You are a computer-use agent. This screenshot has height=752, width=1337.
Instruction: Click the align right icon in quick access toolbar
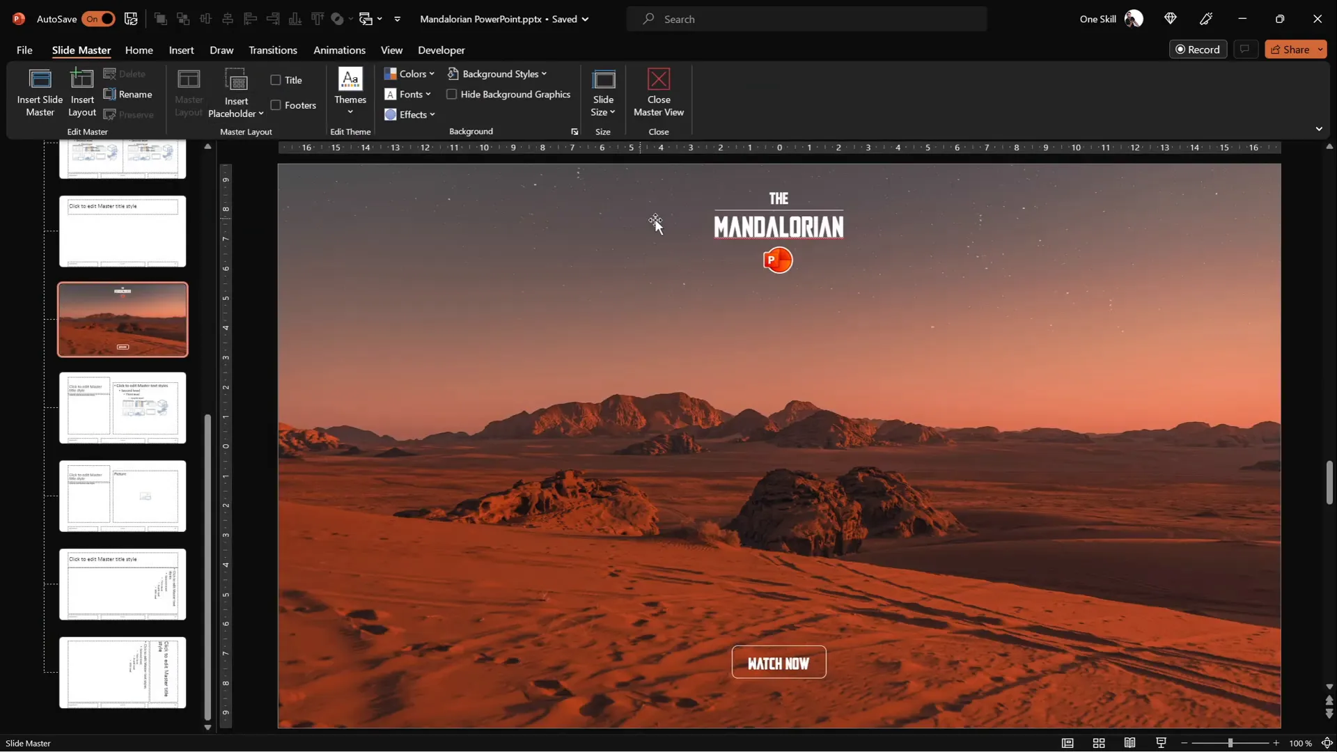273,19
